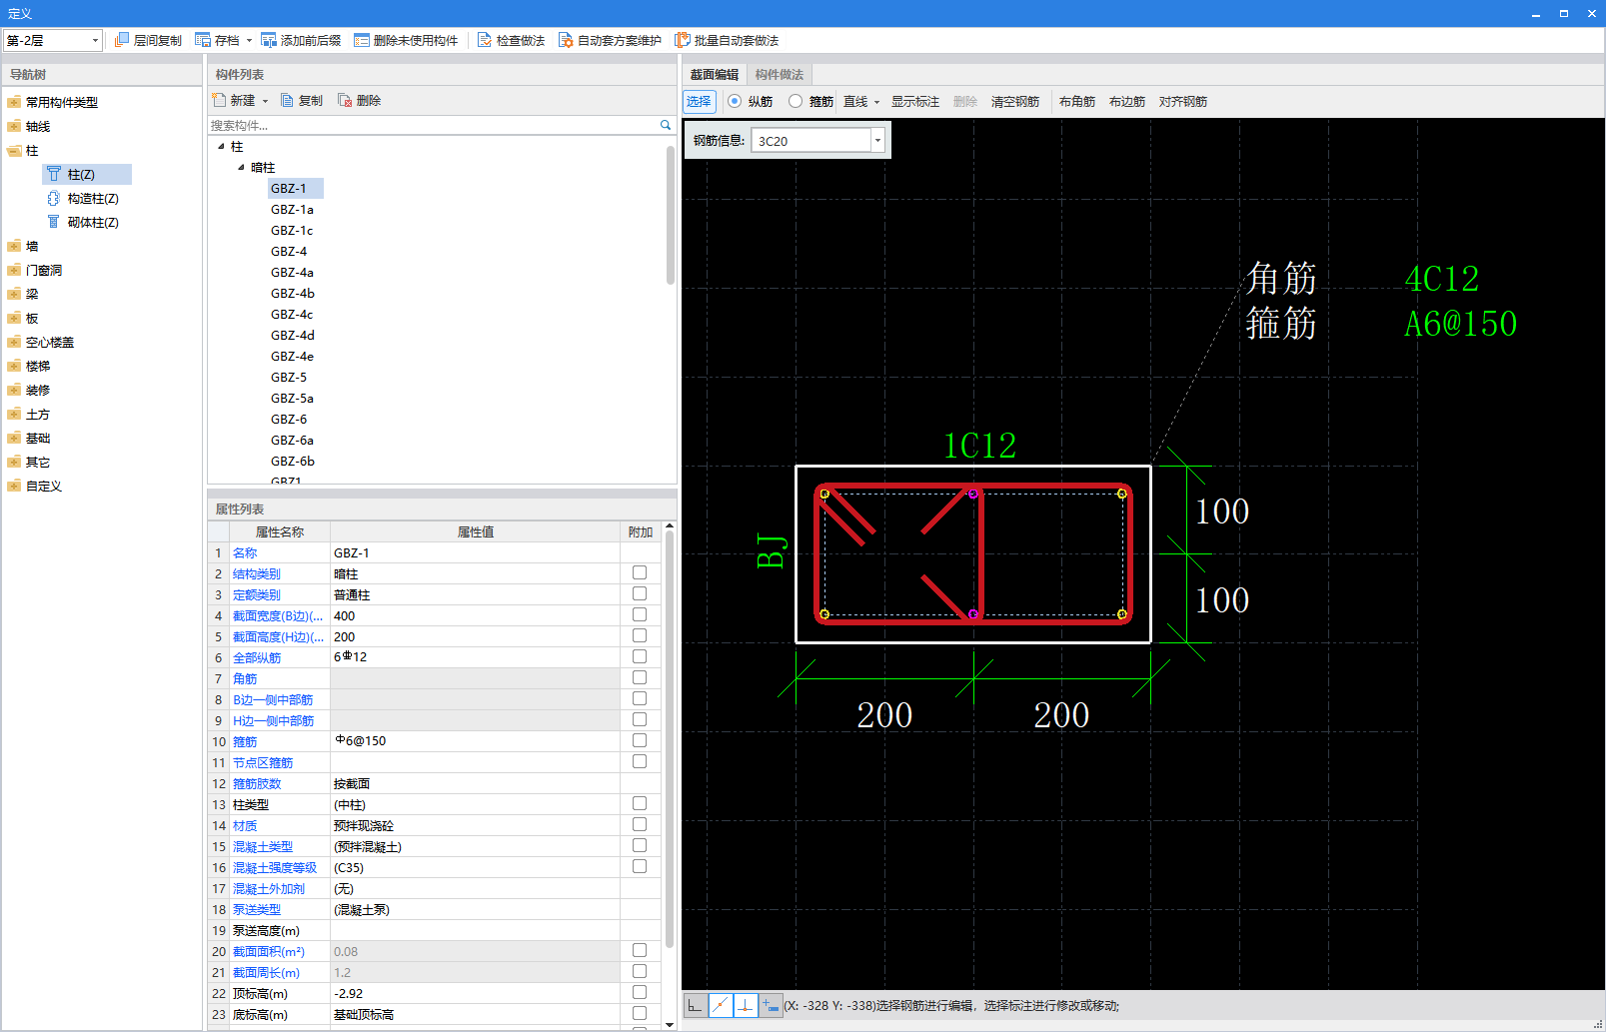Click the component list vertical scrollbar

670,215
